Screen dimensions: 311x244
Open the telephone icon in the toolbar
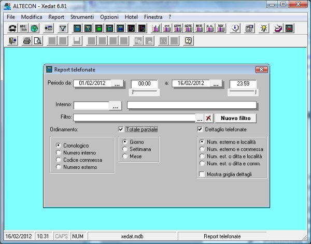click(x=12, y=28)
